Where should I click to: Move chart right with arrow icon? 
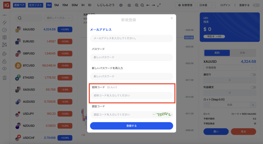[153, 5]
